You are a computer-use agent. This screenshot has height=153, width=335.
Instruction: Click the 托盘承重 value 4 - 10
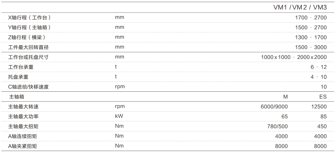[x=319, y=77]
